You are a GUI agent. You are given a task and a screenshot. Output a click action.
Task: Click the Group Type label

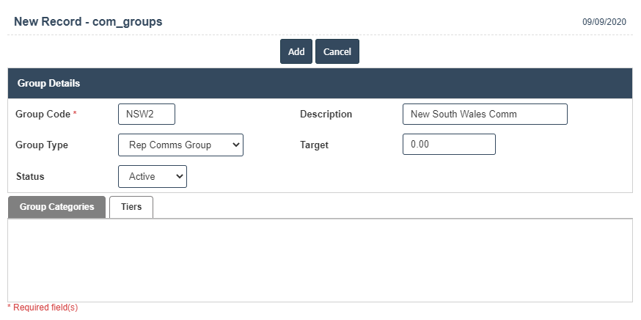[42, 145]
